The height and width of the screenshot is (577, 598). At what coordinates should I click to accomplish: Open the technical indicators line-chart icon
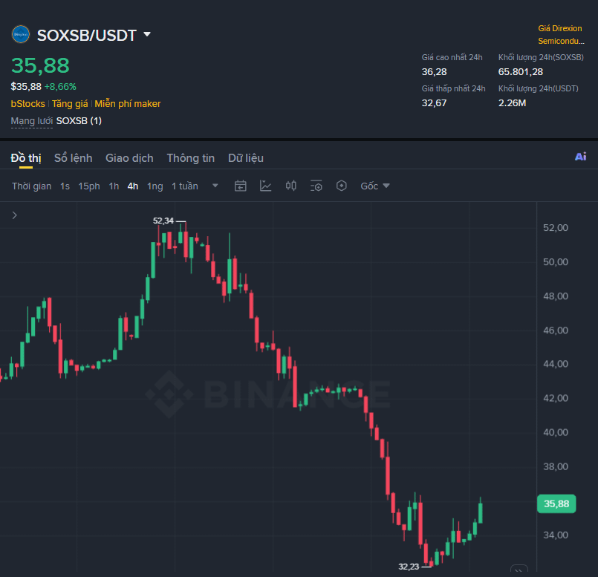click(265, 186)
